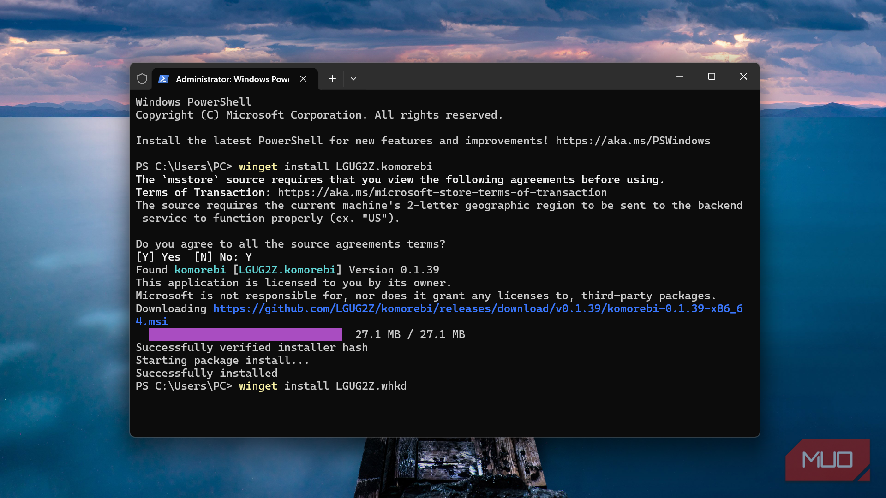886x498 pixels.
Task: Click 'This application is licensed to you' line
Action: click(x=293, y=283)
